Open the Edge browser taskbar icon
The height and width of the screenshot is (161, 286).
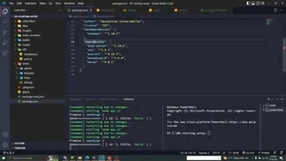tap(87, 158)
